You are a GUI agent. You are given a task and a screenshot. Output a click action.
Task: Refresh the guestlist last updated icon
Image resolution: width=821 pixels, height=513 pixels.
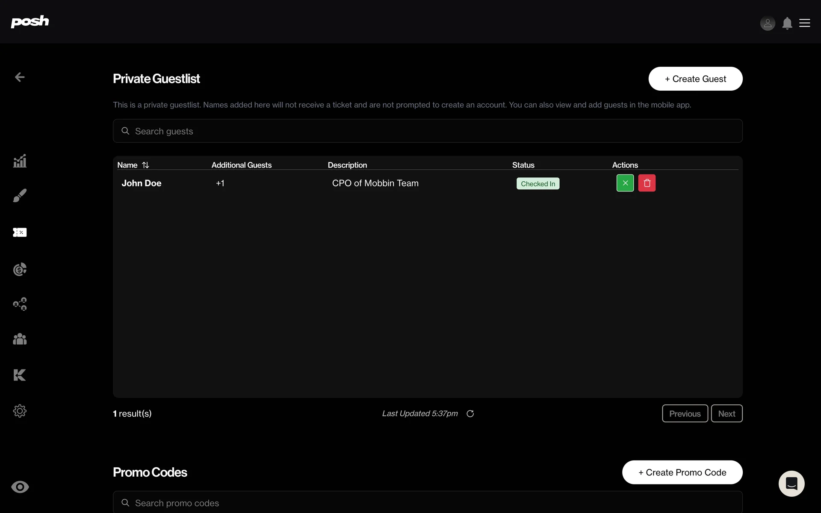click(x=470, y=413)
